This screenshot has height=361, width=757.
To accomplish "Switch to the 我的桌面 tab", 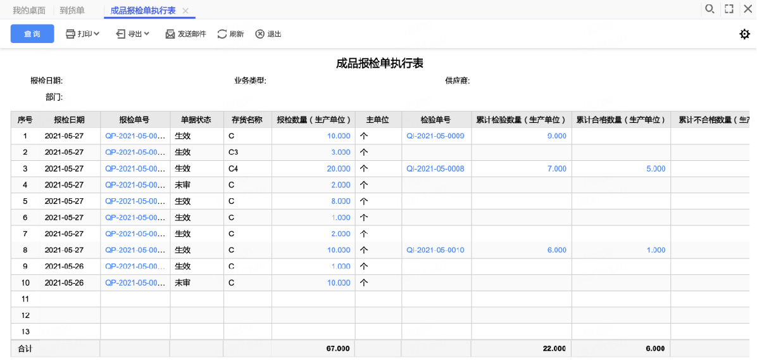I will (x=29, y=10).
